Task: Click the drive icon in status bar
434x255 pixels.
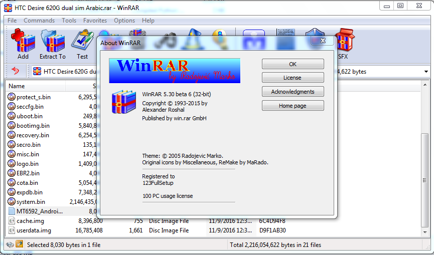Action: tap(10, 245)
